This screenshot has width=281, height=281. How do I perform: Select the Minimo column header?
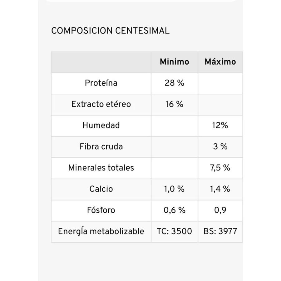pos(174,62)
